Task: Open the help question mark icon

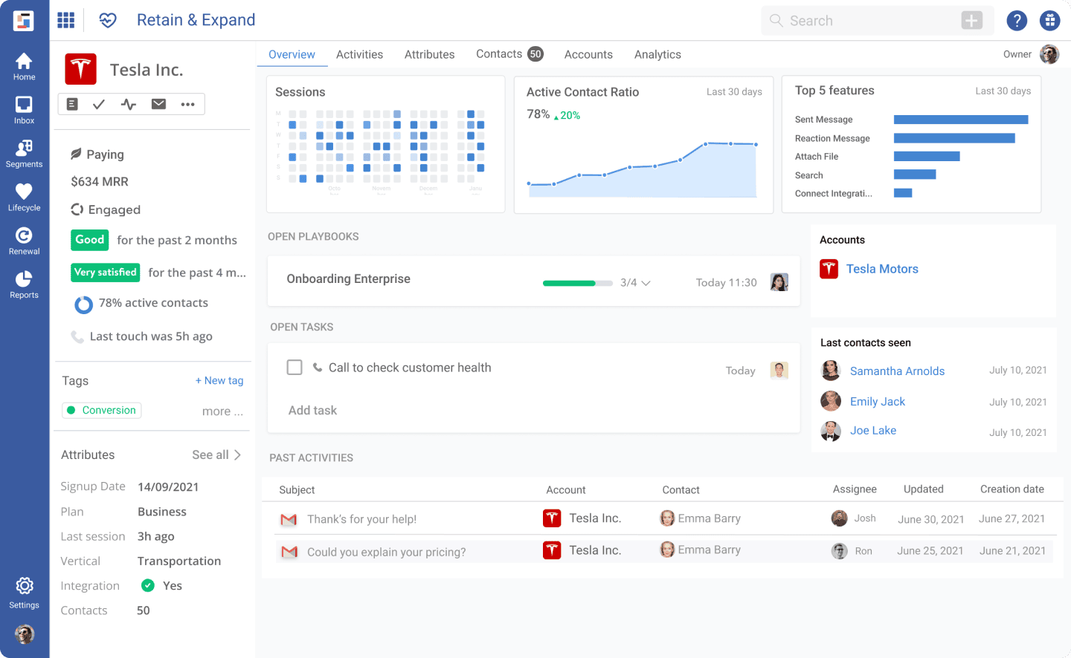Action: coord(1017,21)
